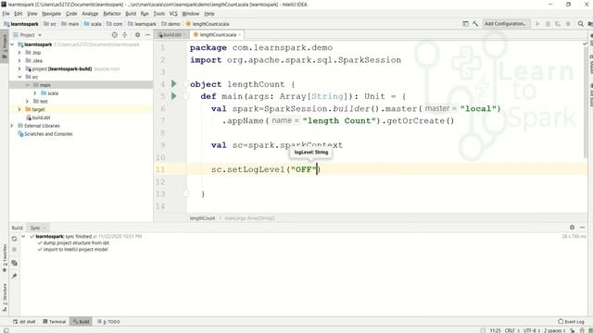
Task: Close the Sync tab in Build panel
Action: (44, 228)
